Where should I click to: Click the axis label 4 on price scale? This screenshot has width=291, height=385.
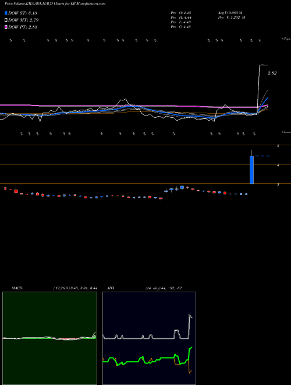point(278,165)
